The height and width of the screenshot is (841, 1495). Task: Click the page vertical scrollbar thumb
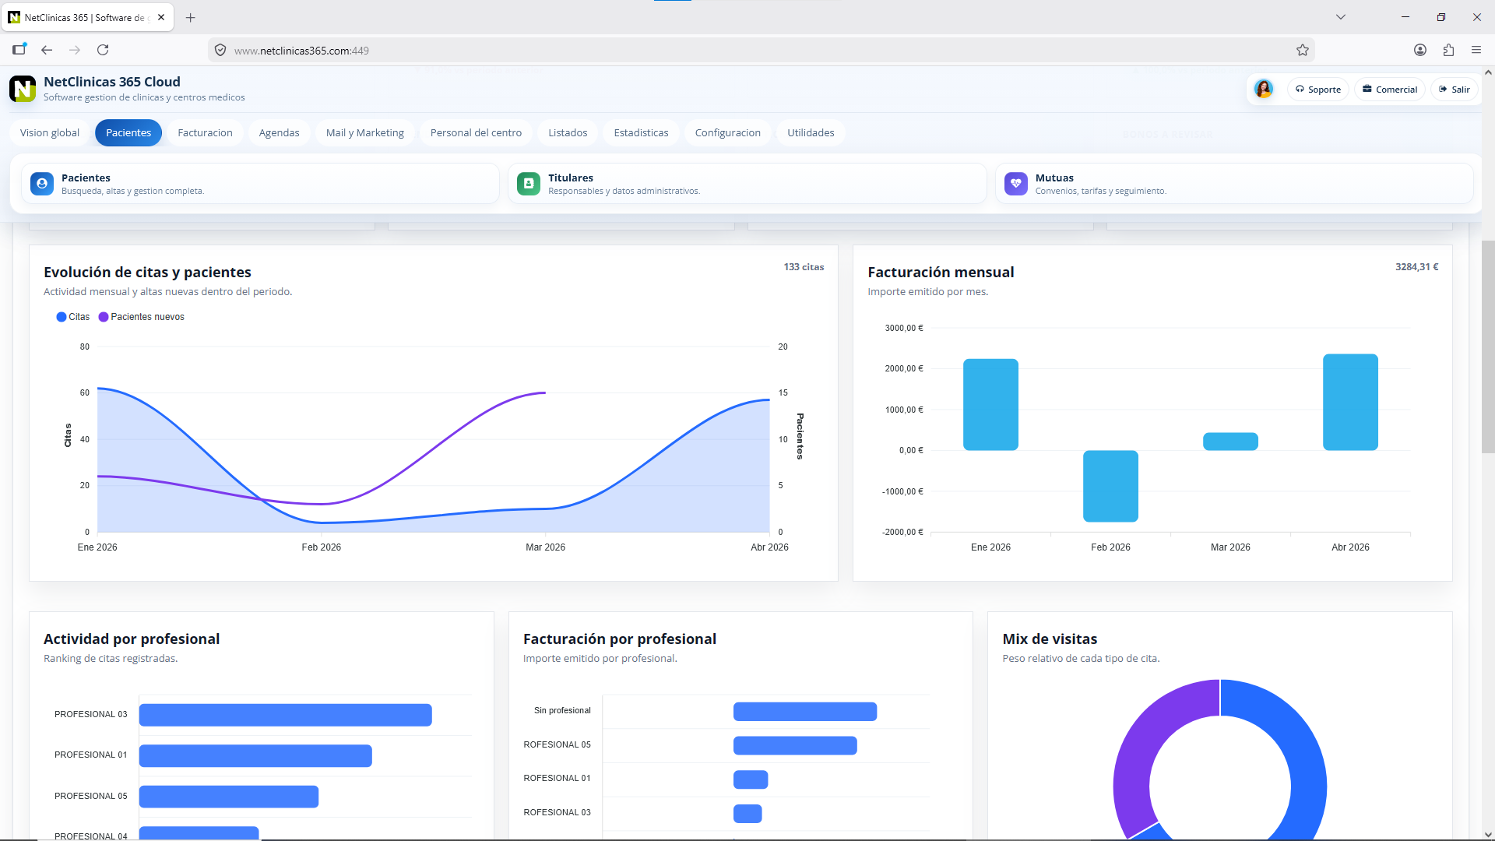(x=1488, y=347)
